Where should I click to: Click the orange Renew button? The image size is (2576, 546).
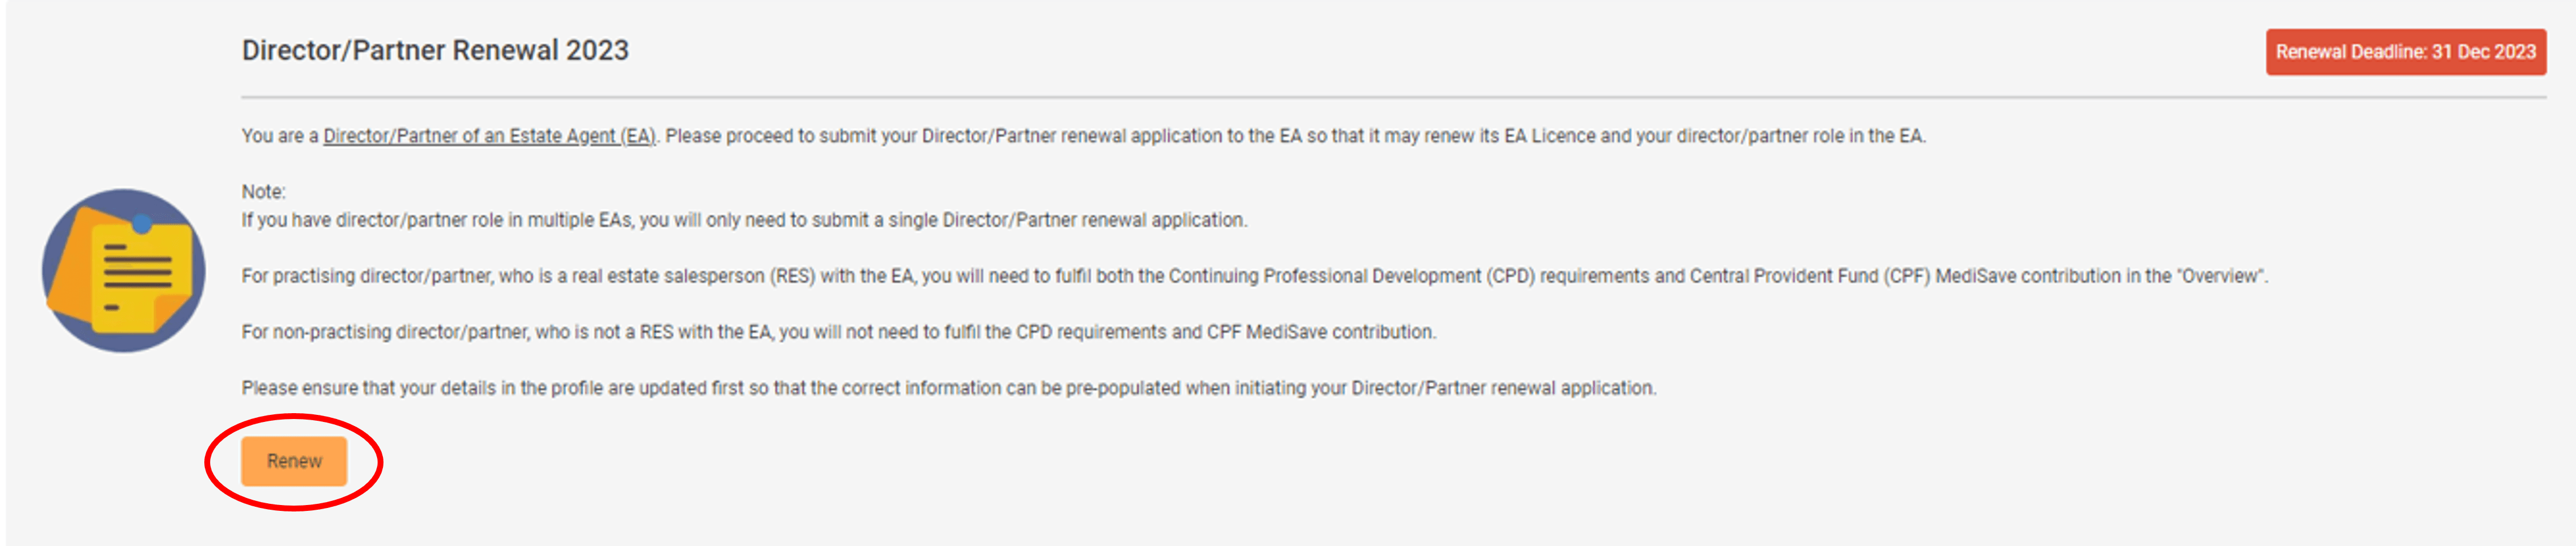coord(294,461)
